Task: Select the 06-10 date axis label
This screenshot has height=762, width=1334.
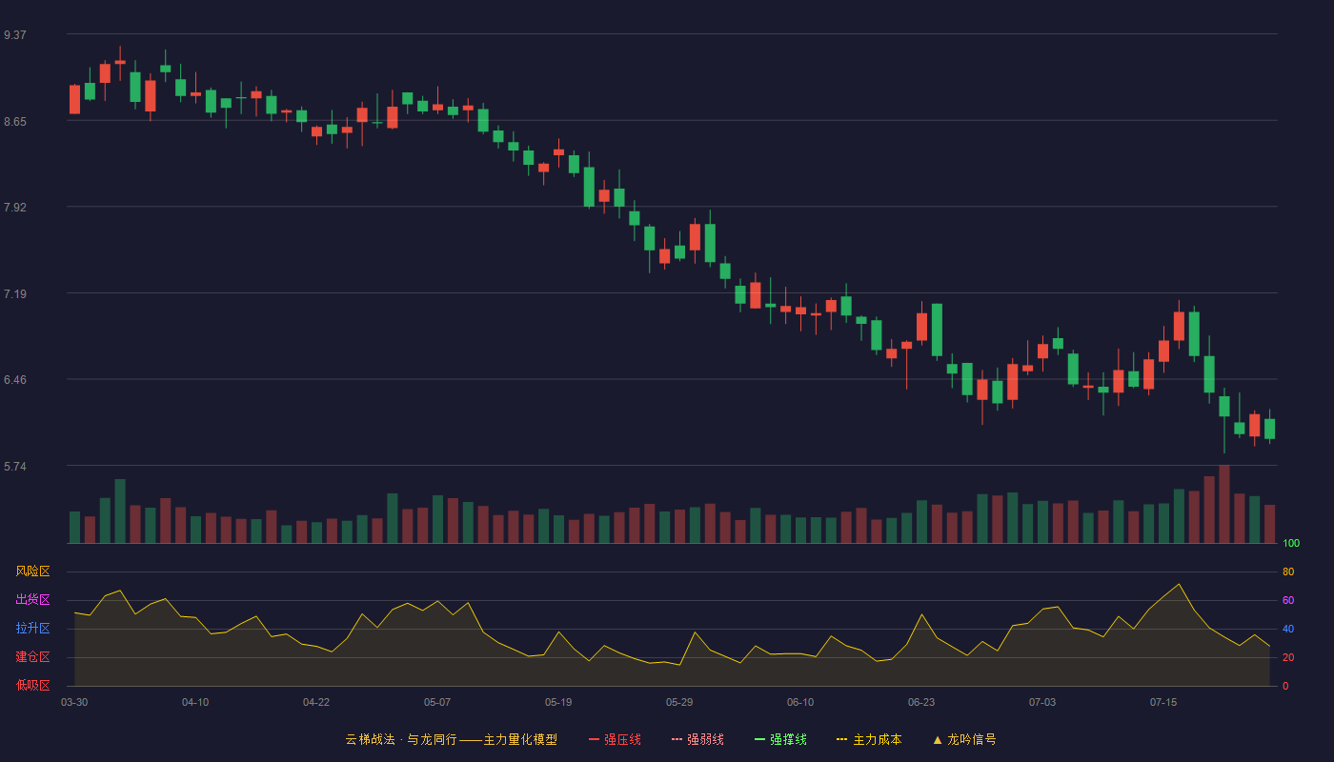Action: click(800, 702)
